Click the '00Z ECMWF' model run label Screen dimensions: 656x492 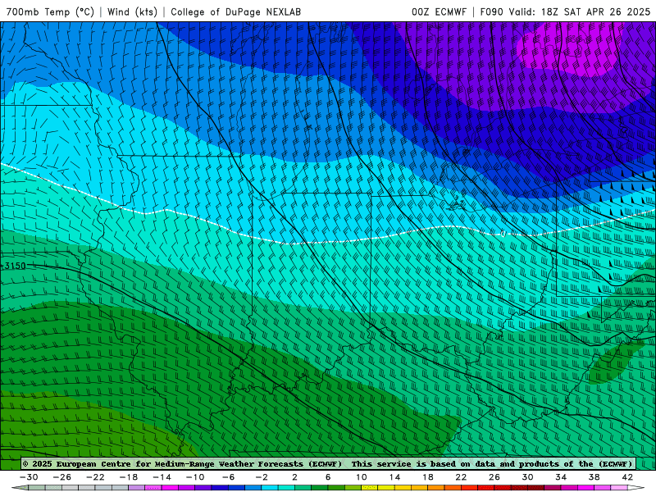tap(439, 11)
